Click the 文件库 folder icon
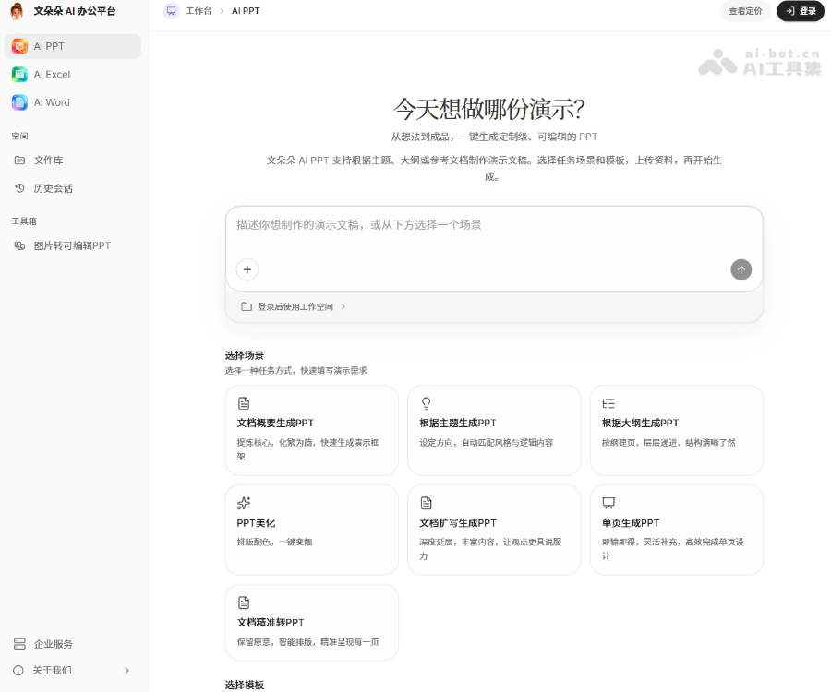This screenshot has height=692, width=831. tap(19, 160)
